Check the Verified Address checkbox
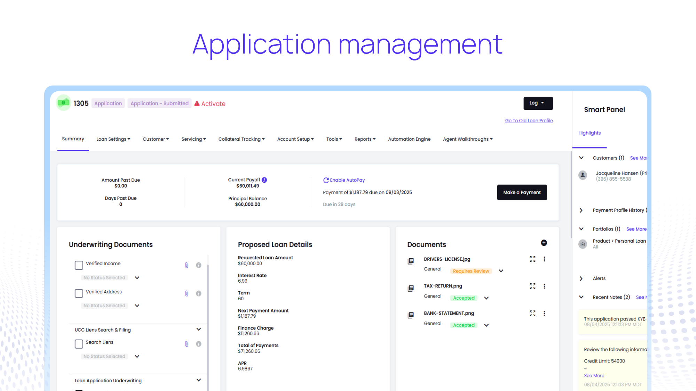The height and width of the screenshot is (391, 696). tap(79, 293)
